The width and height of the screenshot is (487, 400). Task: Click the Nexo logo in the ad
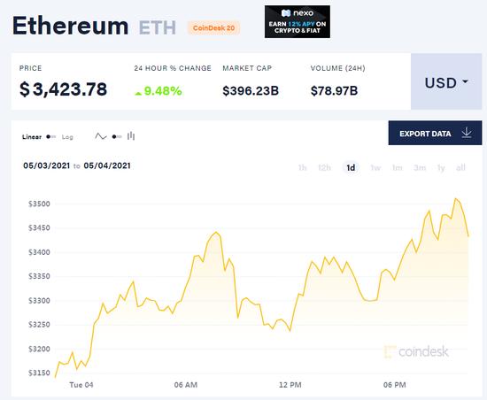point(298,13)
